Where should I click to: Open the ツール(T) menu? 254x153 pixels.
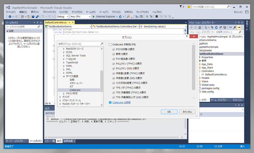(x=104, y=12)
